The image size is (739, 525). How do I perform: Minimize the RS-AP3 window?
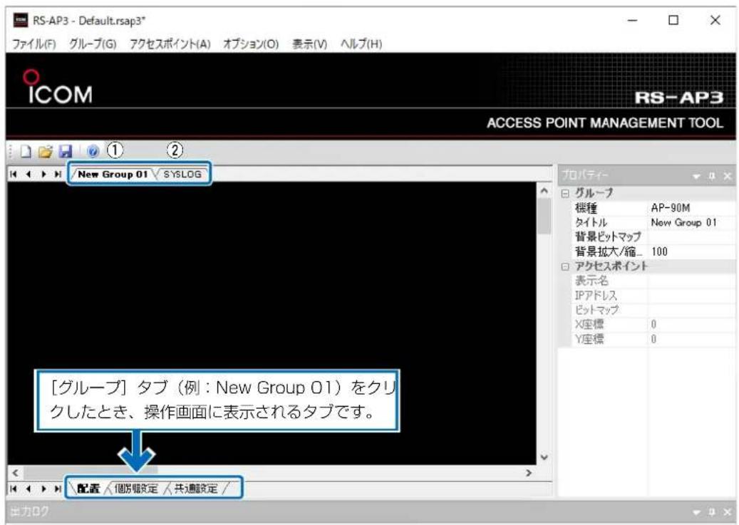click(x=633, y=20)
